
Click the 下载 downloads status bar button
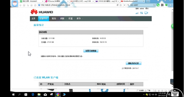tap(148, 91)
